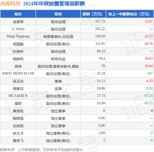The width and height of the screenshot is (154, 152).
Task: Click the change value -97.25
Action: (148, 96)
